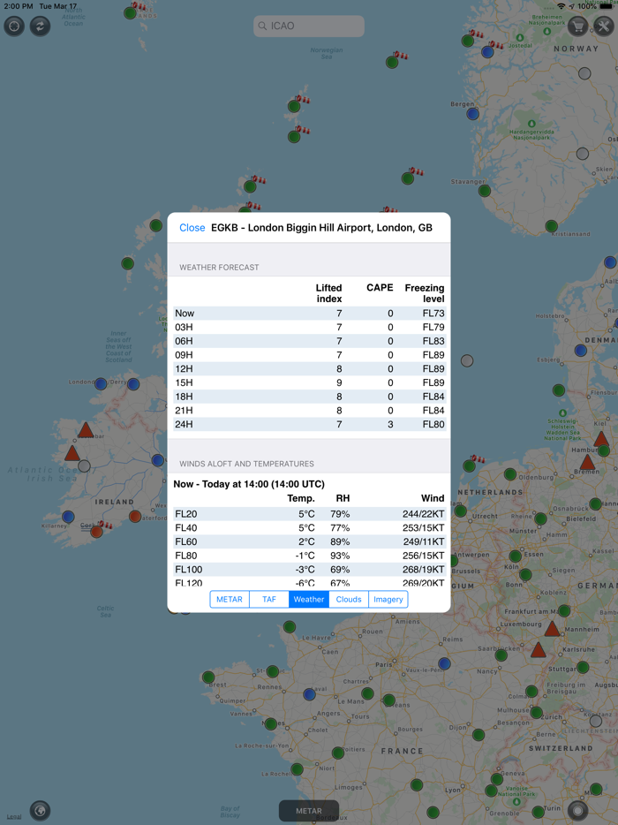This screenshot has width=618, height=825.
Task: Tap the battery indicator in status bar
Action: pyautogui.click(x=606, y=6)
